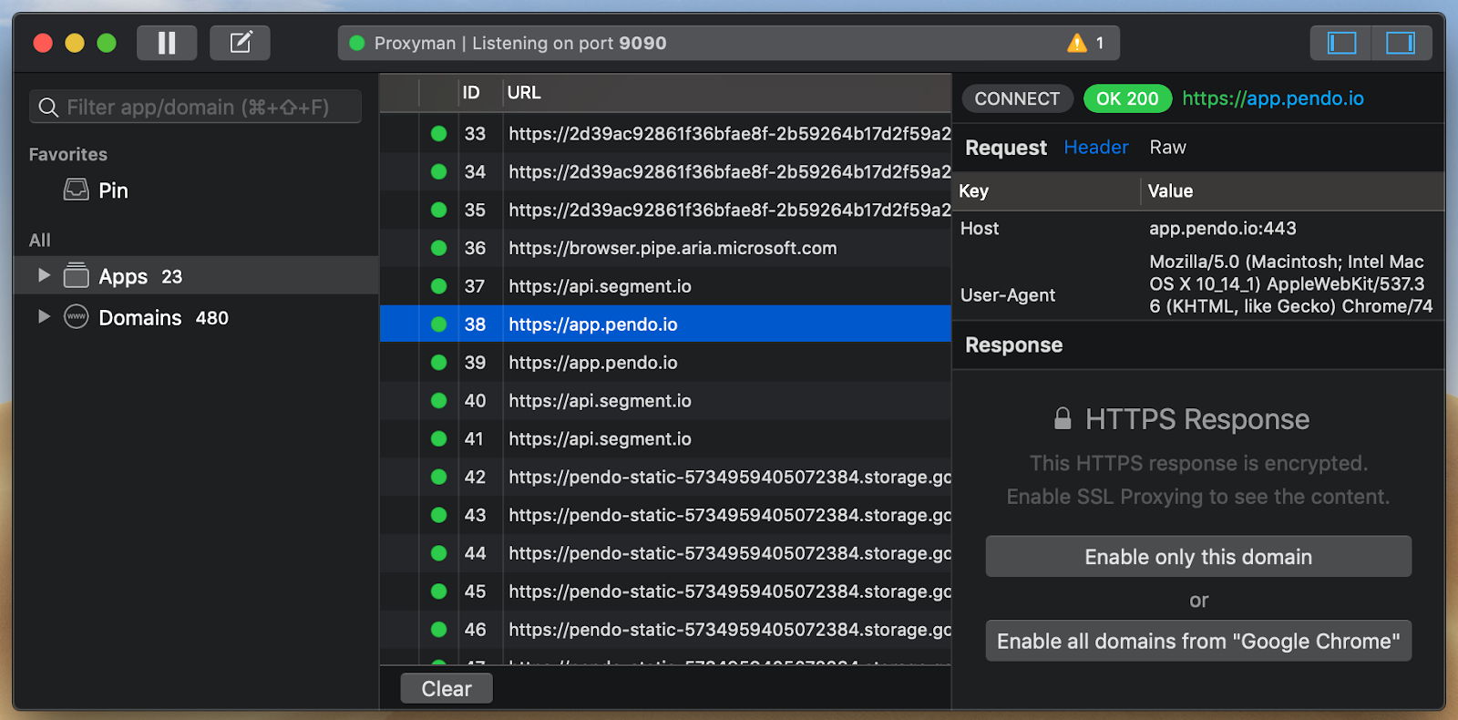This screenshot has height=720, width=1458.
Task: Click the Pin tray icon in Favorites
Action: [x=77, y=190]
